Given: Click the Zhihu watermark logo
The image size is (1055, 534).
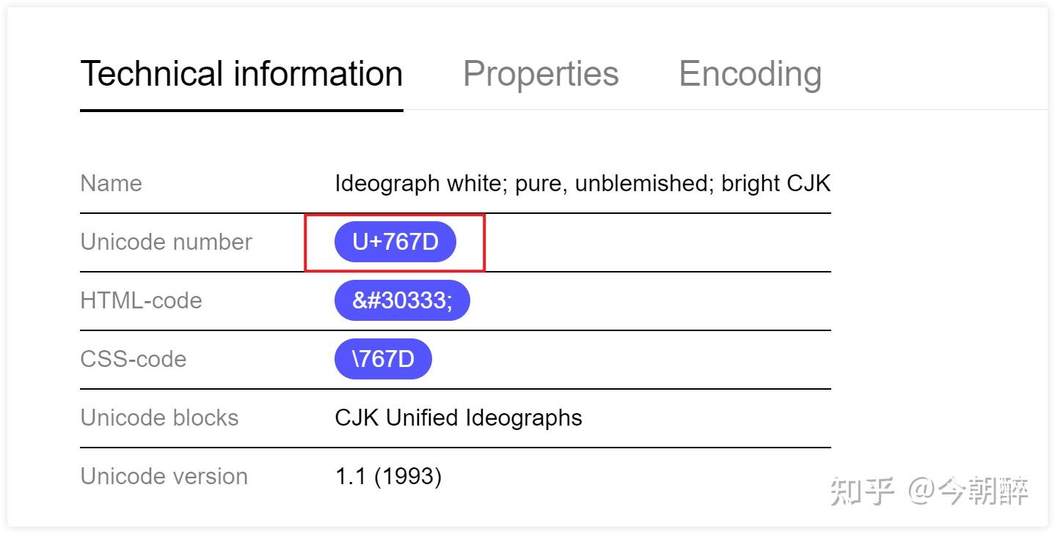Looking at the screenshot, I should tap(863, 492).
